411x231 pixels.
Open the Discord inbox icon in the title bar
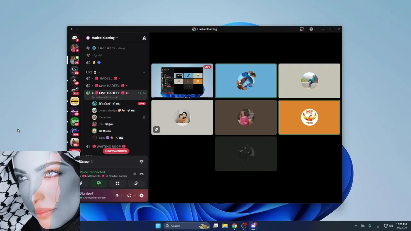click(302, 29)
